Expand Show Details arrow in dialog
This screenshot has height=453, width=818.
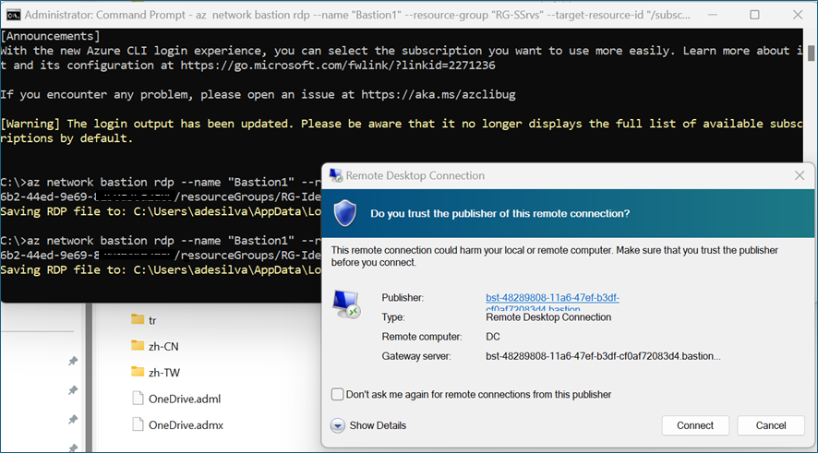click(338, 426)
